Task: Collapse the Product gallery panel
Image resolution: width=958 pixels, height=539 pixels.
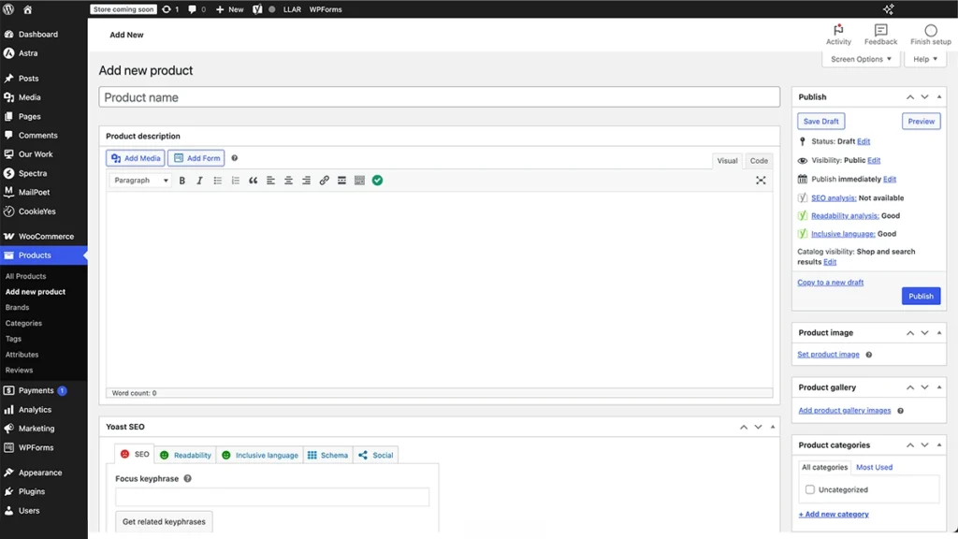Action: tap(939, 387)
